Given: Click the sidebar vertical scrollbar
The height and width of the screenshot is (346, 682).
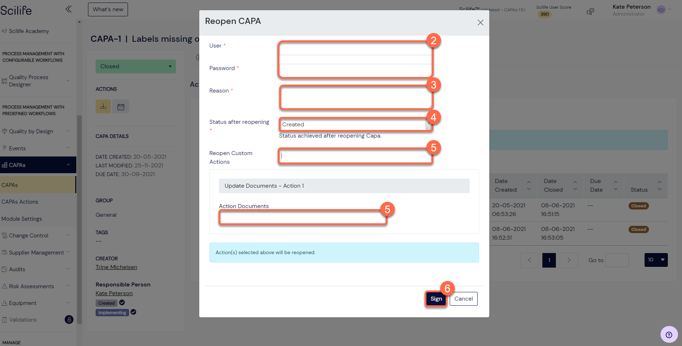Looking at the screenshot, I should (79, 219).
